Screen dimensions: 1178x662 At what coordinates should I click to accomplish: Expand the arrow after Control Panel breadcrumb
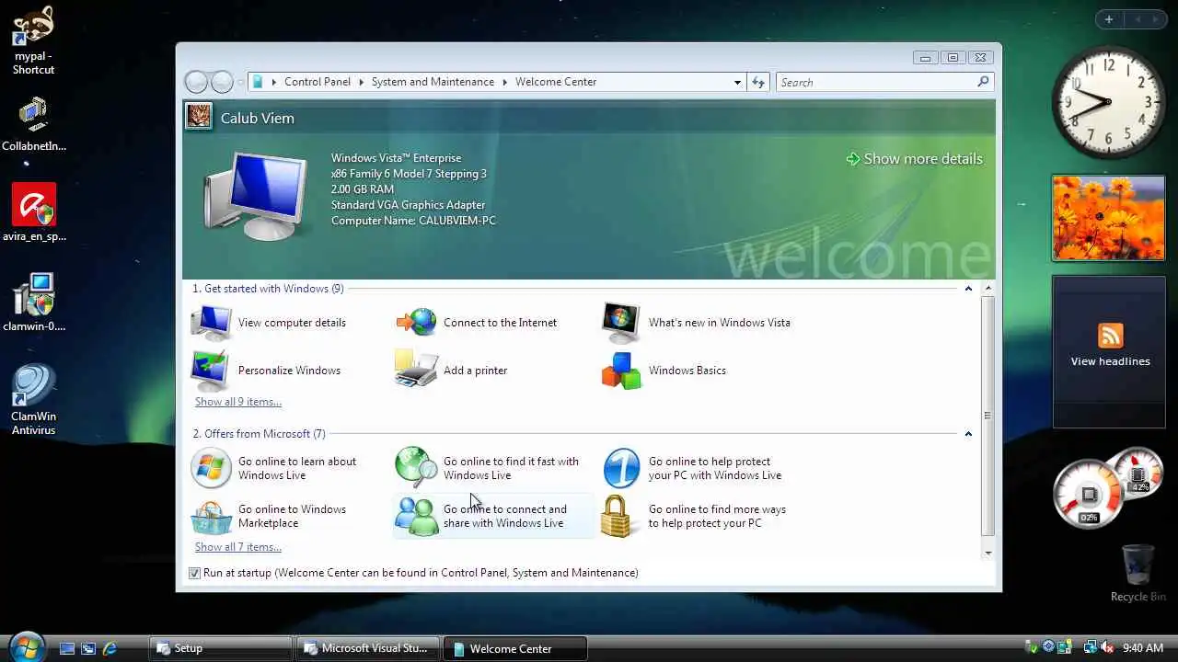(361, 82)
